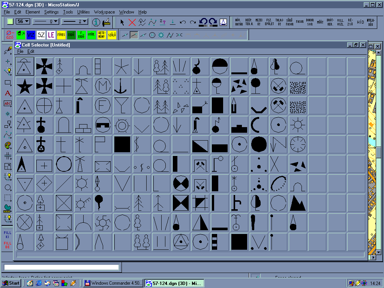Toggle the second snap mode button
Viewport: 384px width, 288px height.
[134, 35]
